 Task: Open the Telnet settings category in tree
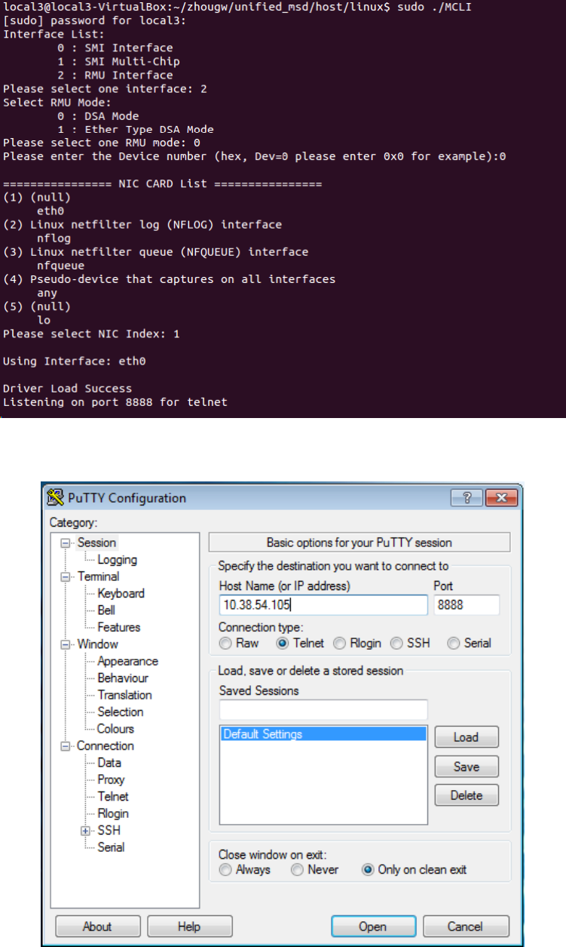[x=113, y=797]
